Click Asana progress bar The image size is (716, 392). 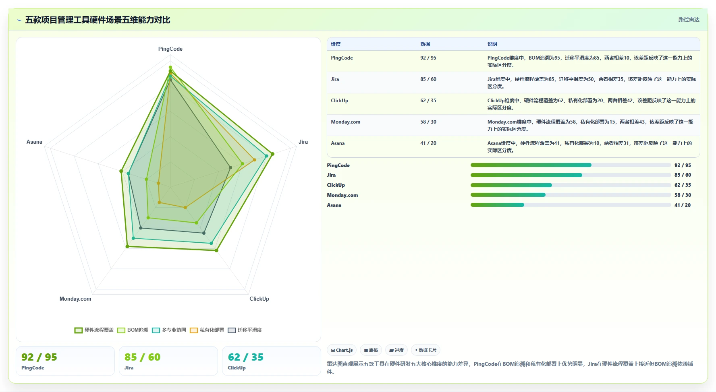coord(571,205)
